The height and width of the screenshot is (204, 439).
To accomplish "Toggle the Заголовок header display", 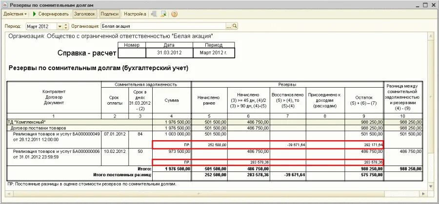I will tap(85, 14).
